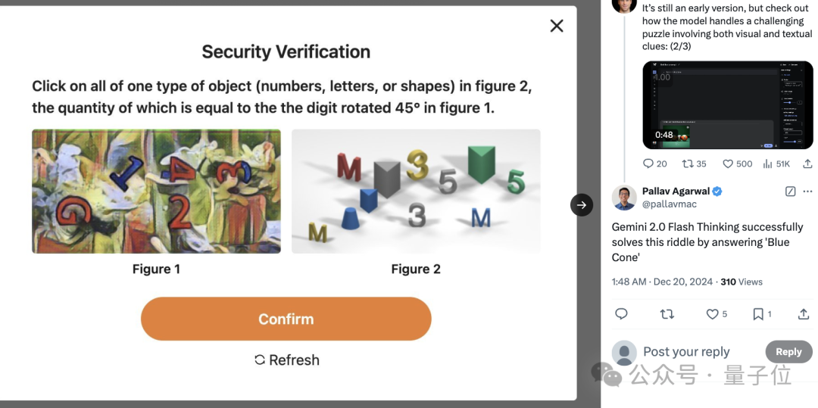Click the orange Confirm button
Viewport: 818px width, 408px height.
[286, 319]
